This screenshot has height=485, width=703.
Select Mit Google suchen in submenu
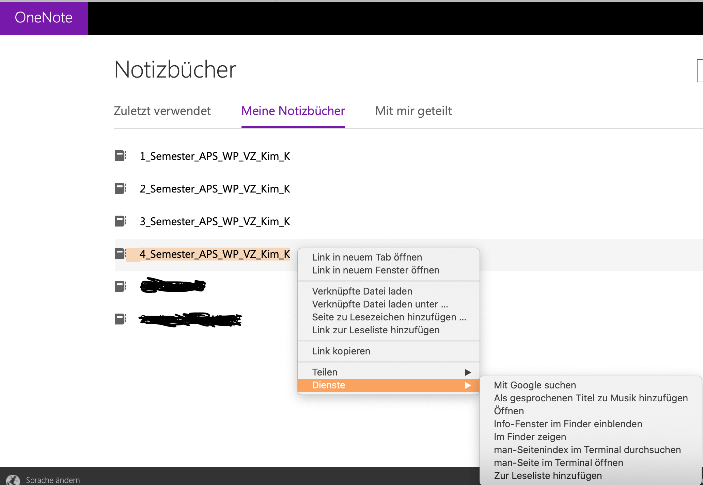pos(535,385)
